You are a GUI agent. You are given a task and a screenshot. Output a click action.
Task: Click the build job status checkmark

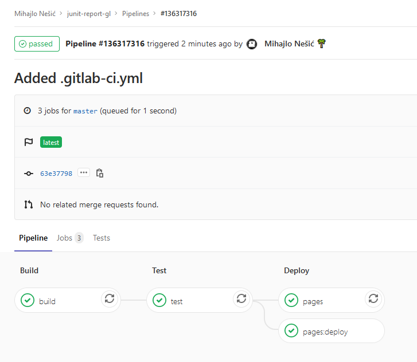click(28, 300)
